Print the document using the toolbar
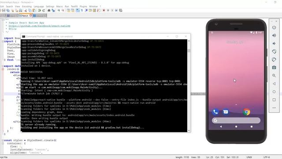 click(21, 11)
